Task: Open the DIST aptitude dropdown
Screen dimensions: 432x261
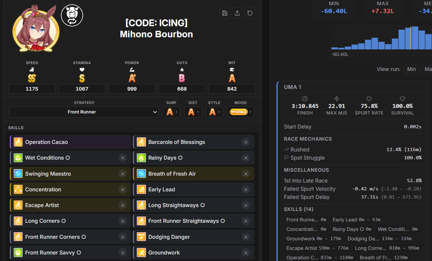Action: coord(193,112)
